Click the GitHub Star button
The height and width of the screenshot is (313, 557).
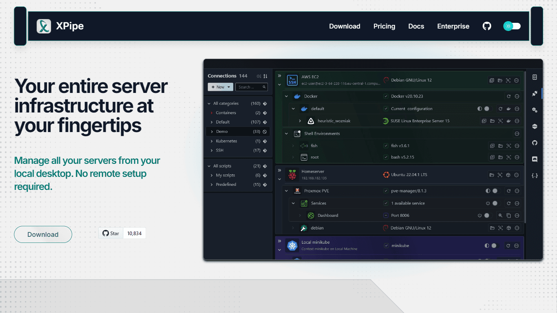coord(111,233)
